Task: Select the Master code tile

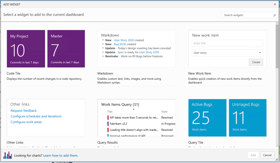Action: pos(66,49)
